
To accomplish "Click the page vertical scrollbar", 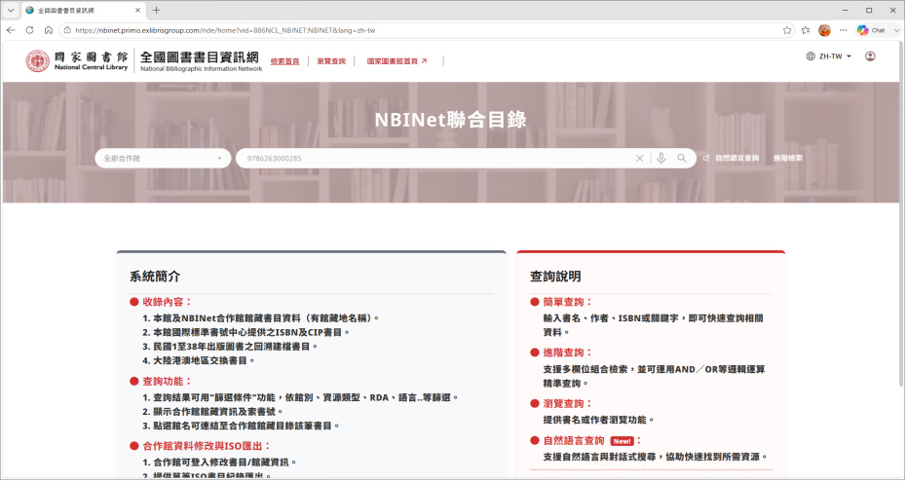I will 901,214.
